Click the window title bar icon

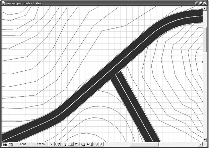(x=3, y=3)
